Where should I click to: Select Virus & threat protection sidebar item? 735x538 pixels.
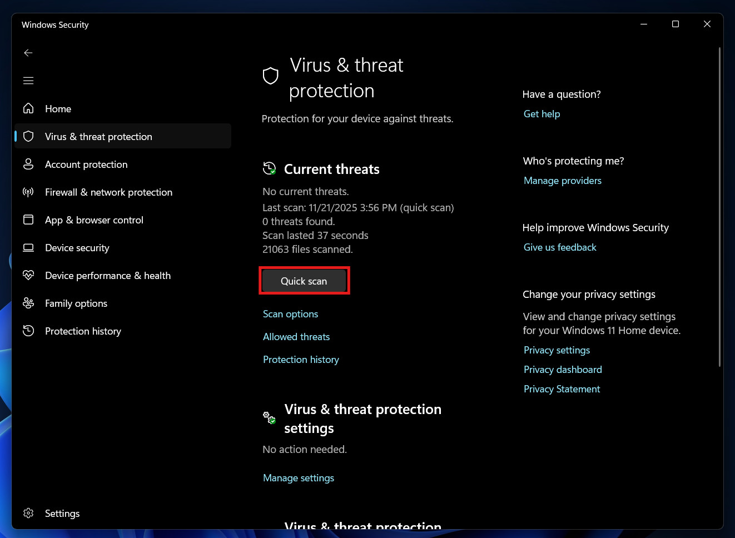[98, 137]
